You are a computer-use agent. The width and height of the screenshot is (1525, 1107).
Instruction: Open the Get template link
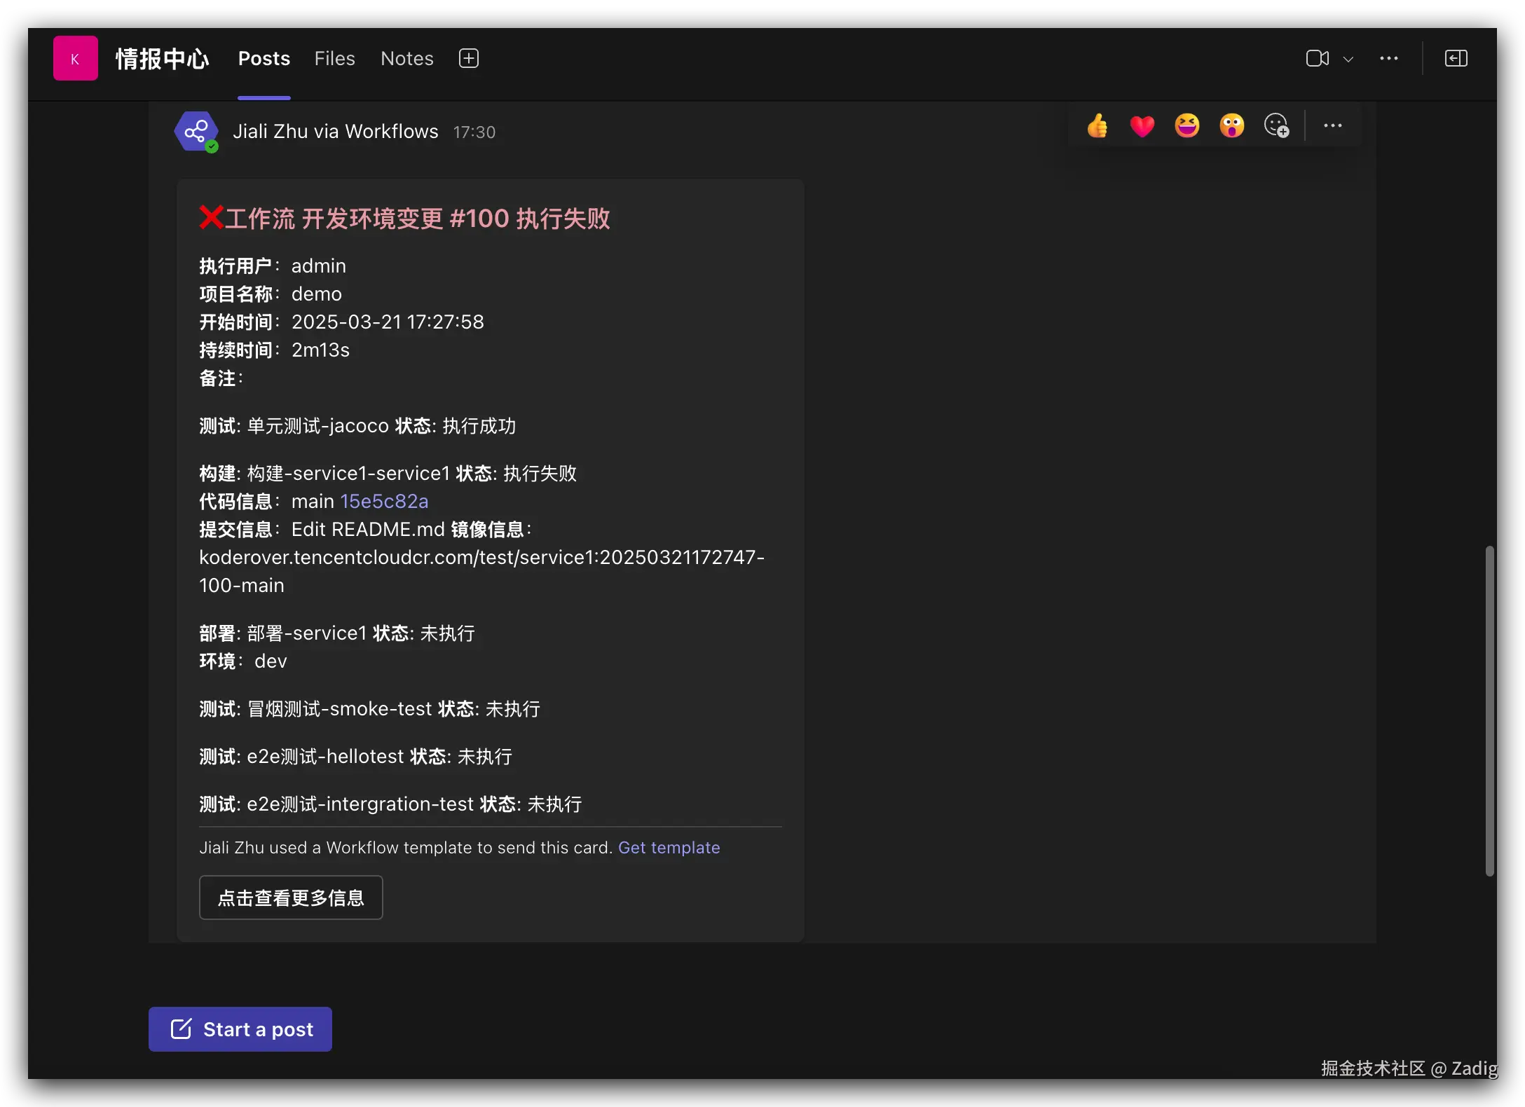669,847
